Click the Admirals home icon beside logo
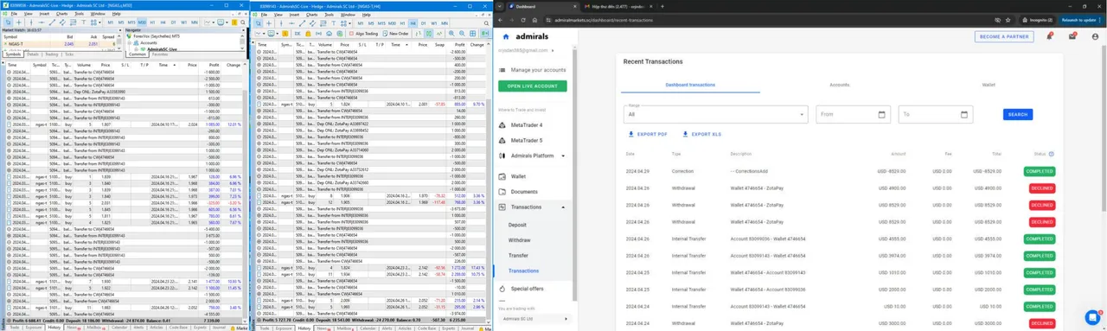This screenshot has width=1107, height=331. [x=505, y=36]
